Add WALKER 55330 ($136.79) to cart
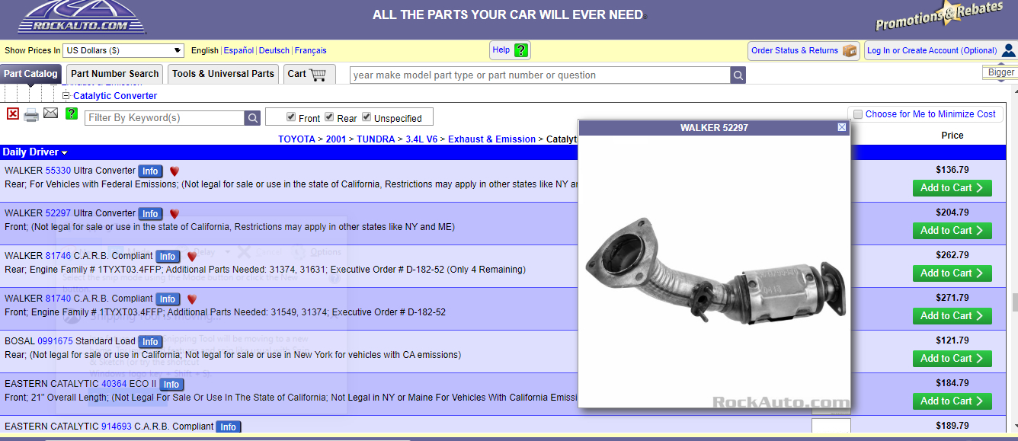1018x441 pixels. pos(952,187)
